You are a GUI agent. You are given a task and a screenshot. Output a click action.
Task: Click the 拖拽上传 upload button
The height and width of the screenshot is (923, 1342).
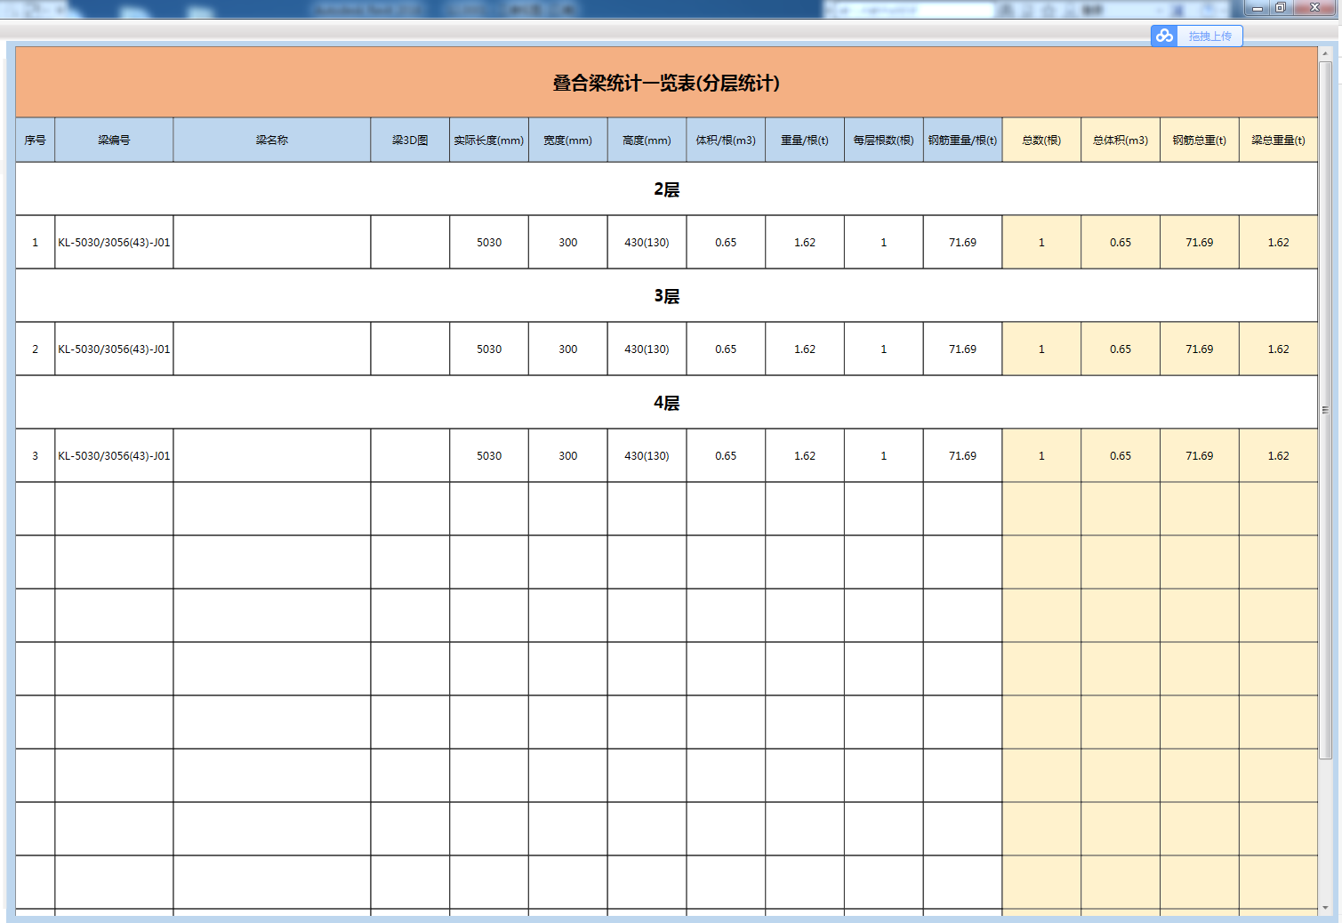[x=1209, y=36]
